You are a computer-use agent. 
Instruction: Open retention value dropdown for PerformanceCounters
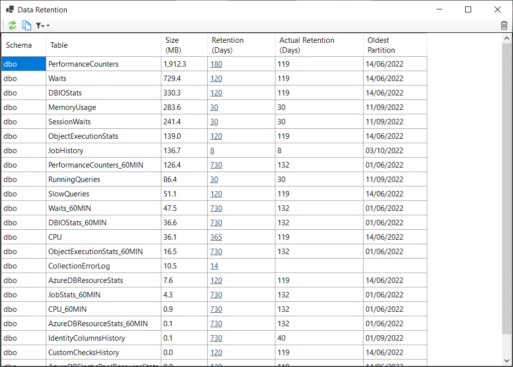click(216, 64)
